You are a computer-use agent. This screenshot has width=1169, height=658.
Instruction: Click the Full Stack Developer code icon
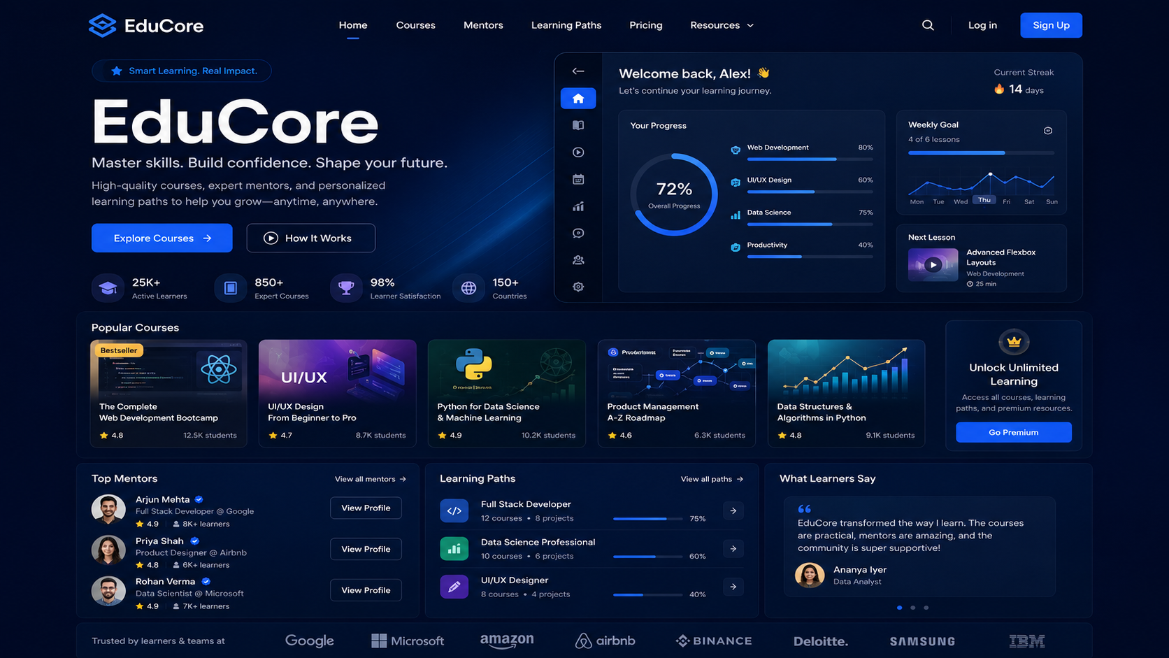point(454,510)
